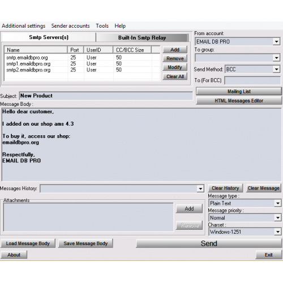This screenshot has height=283, width=283.
Task: Open the Send Method BCC dropdown
Action: click(x=276, y=69)
